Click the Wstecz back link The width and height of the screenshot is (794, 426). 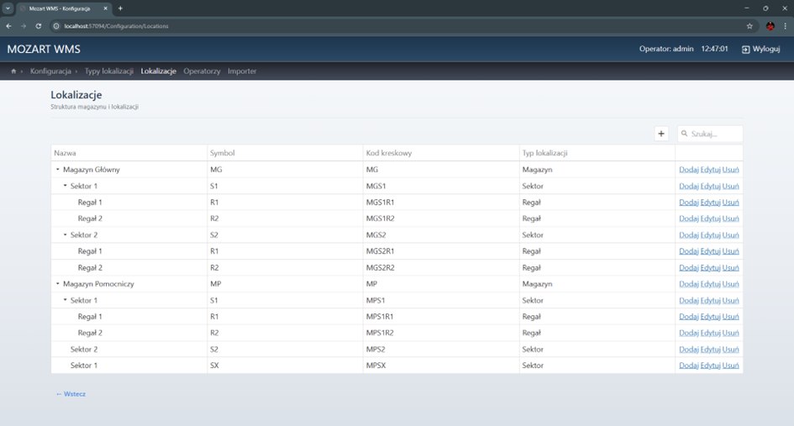[x=71, y=394]
